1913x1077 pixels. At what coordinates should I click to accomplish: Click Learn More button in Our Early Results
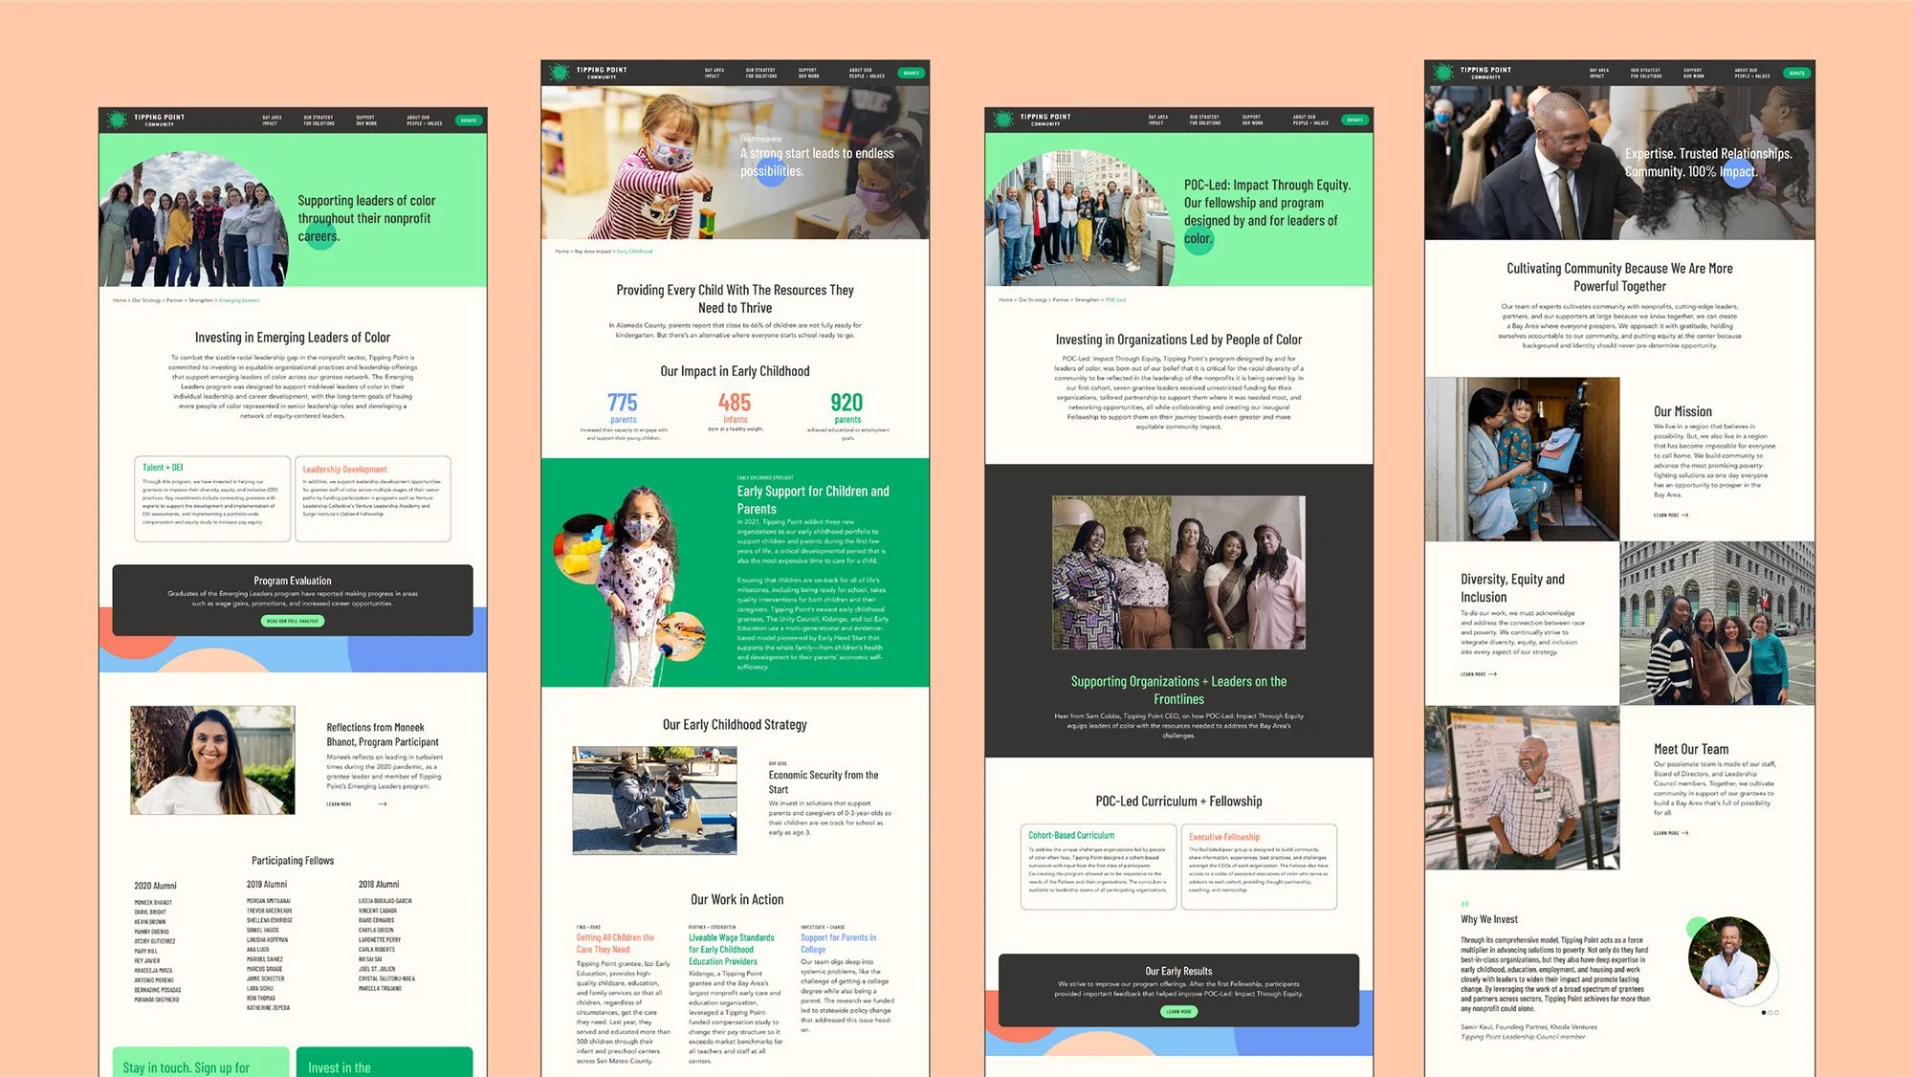click(1178, 1011)
